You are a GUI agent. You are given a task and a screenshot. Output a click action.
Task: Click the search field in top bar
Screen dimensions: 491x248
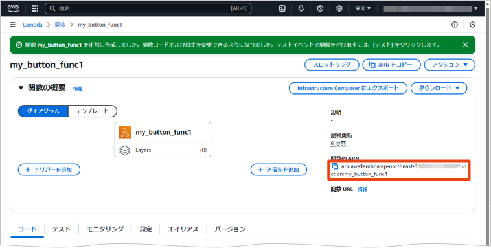coord(148,8)
